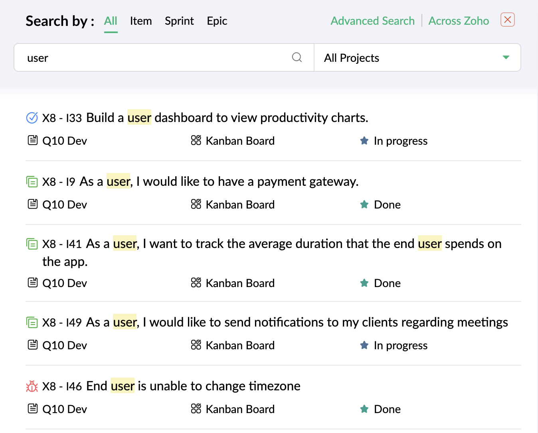
Task: Switch to the Epic search tab
Action: point(217,21)
